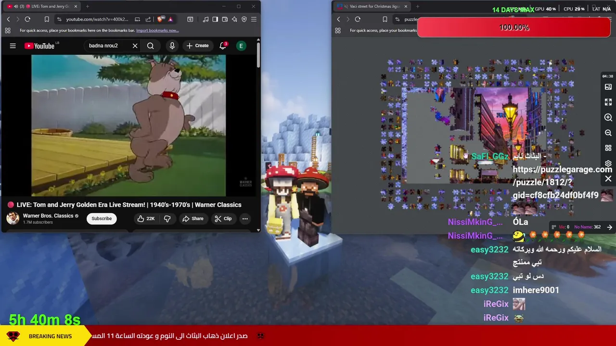Zoom in on the jigsaw puzzle

tap(608, 118)
